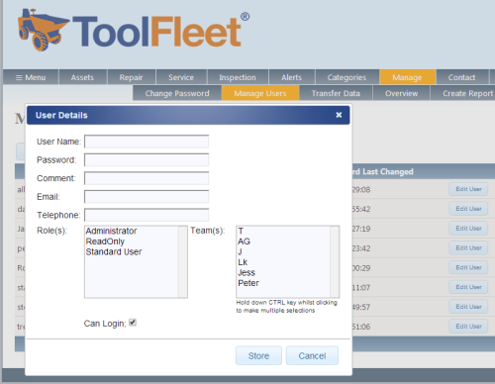Close the User Details dialog
Viewport: 495px width, 384px height.
tap(339, 115)
